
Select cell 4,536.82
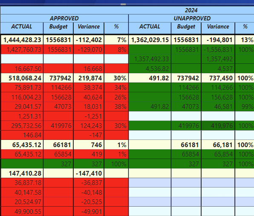(x=150, y=68)
